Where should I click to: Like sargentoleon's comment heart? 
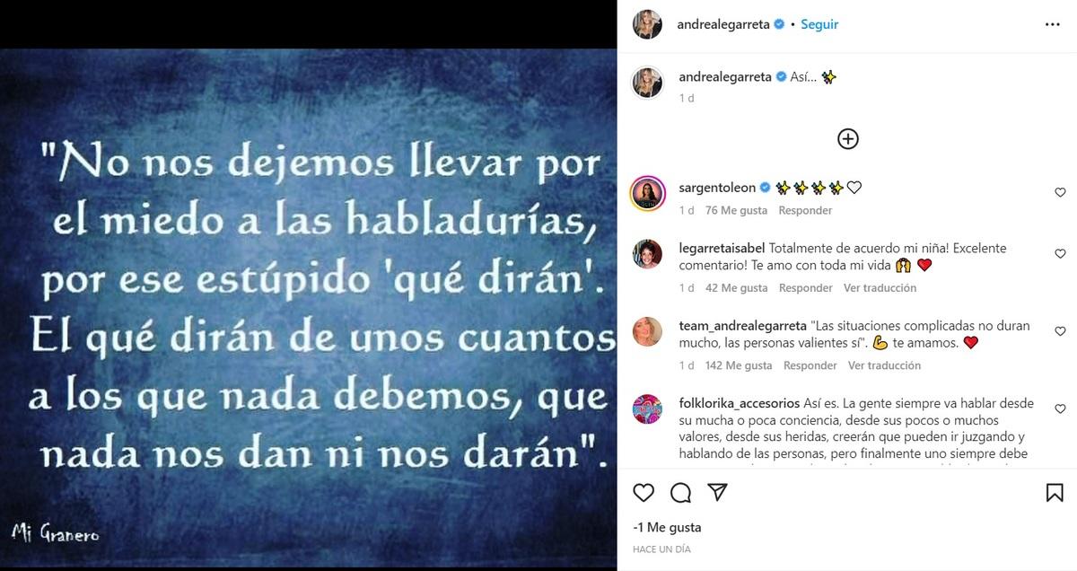coord(1060,193)
